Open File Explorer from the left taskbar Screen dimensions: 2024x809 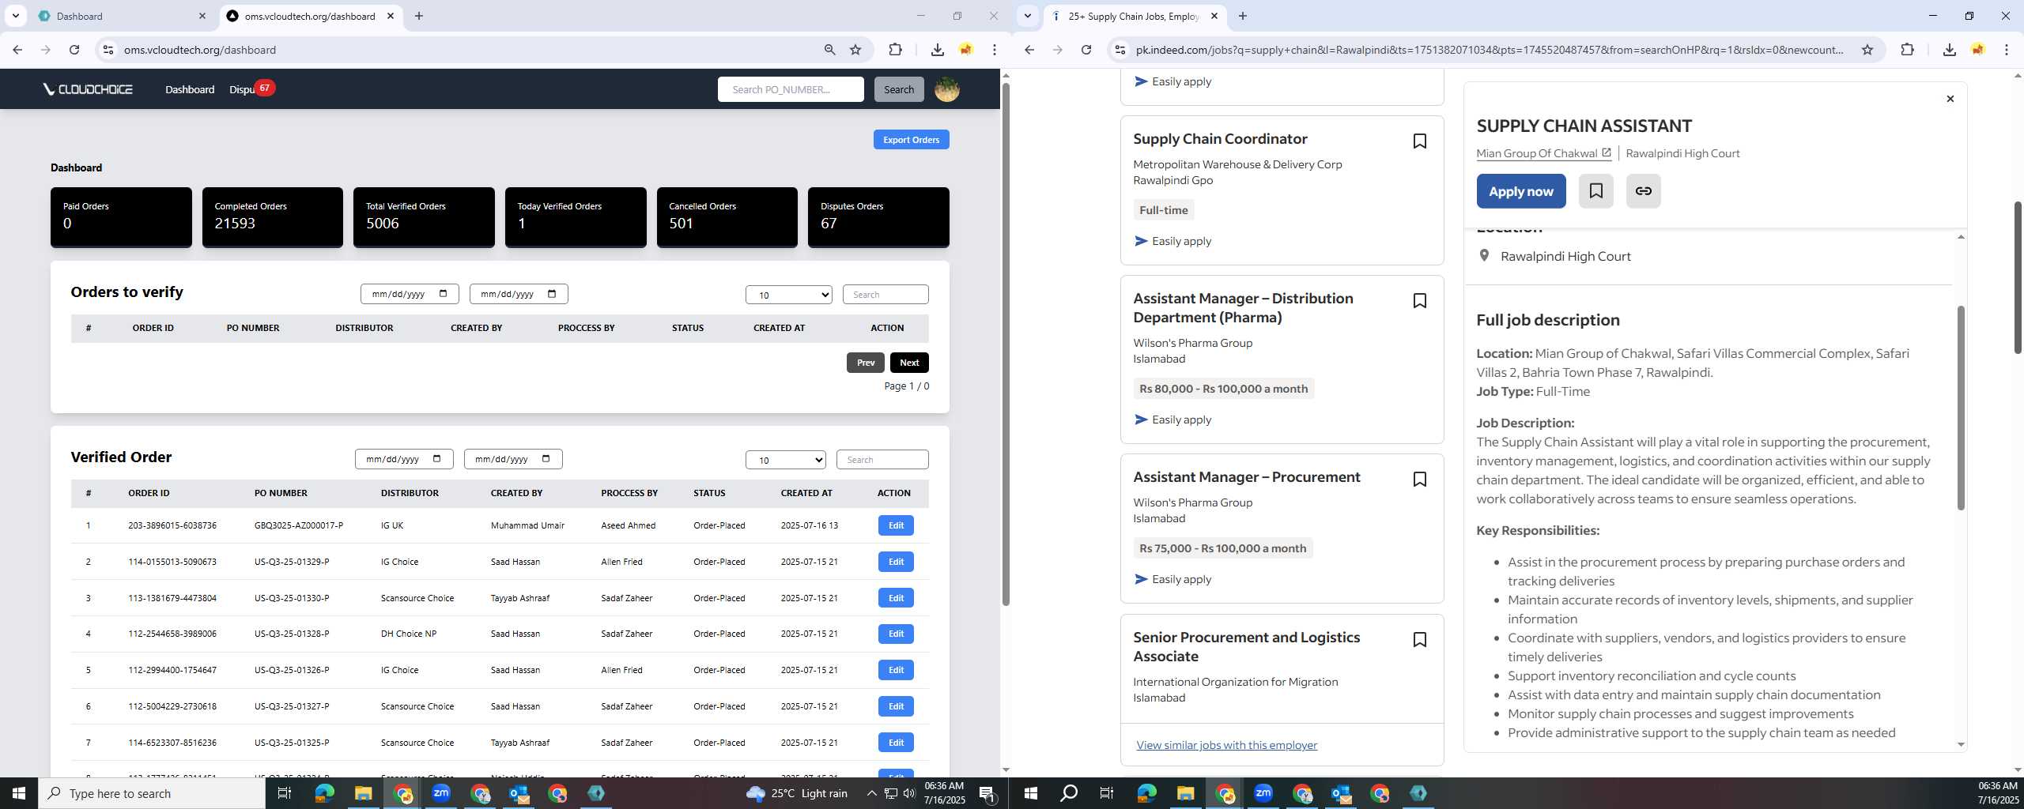(x=363, y=793)
